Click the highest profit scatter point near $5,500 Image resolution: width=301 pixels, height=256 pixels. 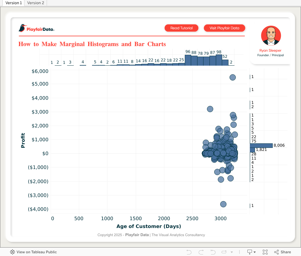233,77
